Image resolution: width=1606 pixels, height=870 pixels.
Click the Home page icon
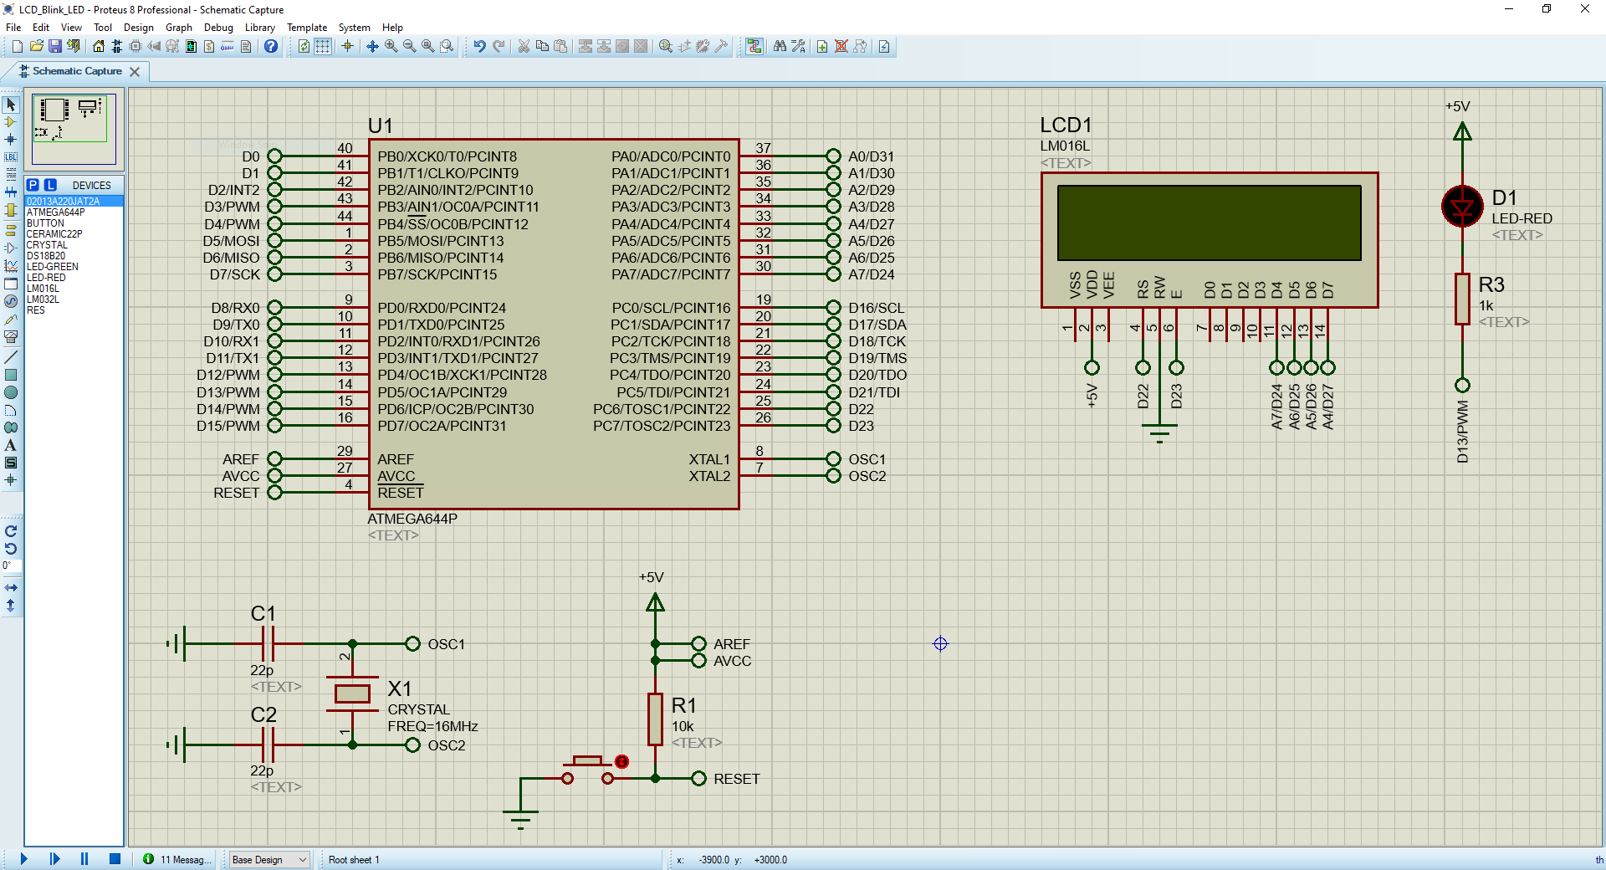[99, 46]
